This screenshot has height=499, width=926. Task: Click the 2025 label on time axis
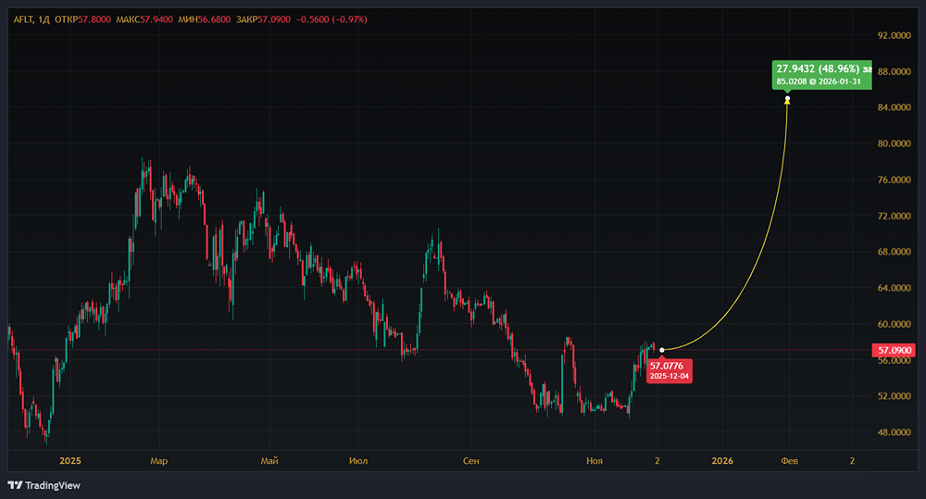70,461
